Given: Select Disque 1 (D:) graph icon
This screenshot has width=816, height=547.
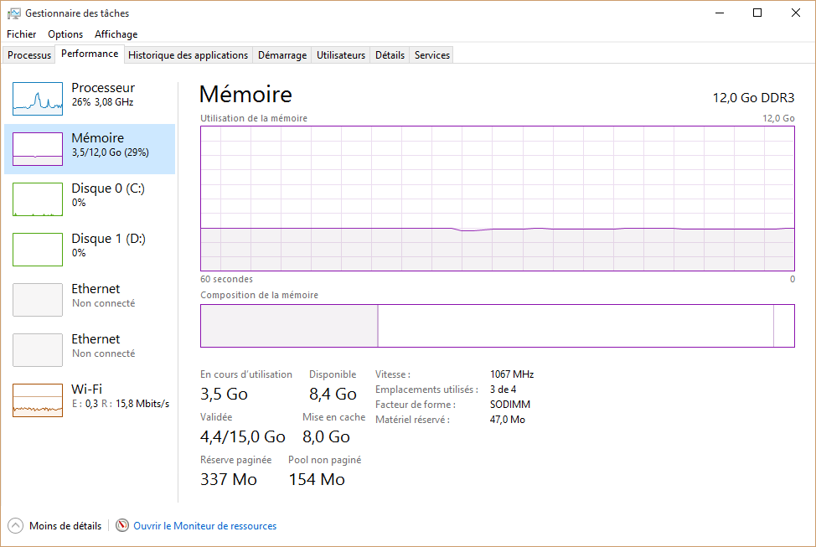Looking at the screenshot, I should 38,250.
